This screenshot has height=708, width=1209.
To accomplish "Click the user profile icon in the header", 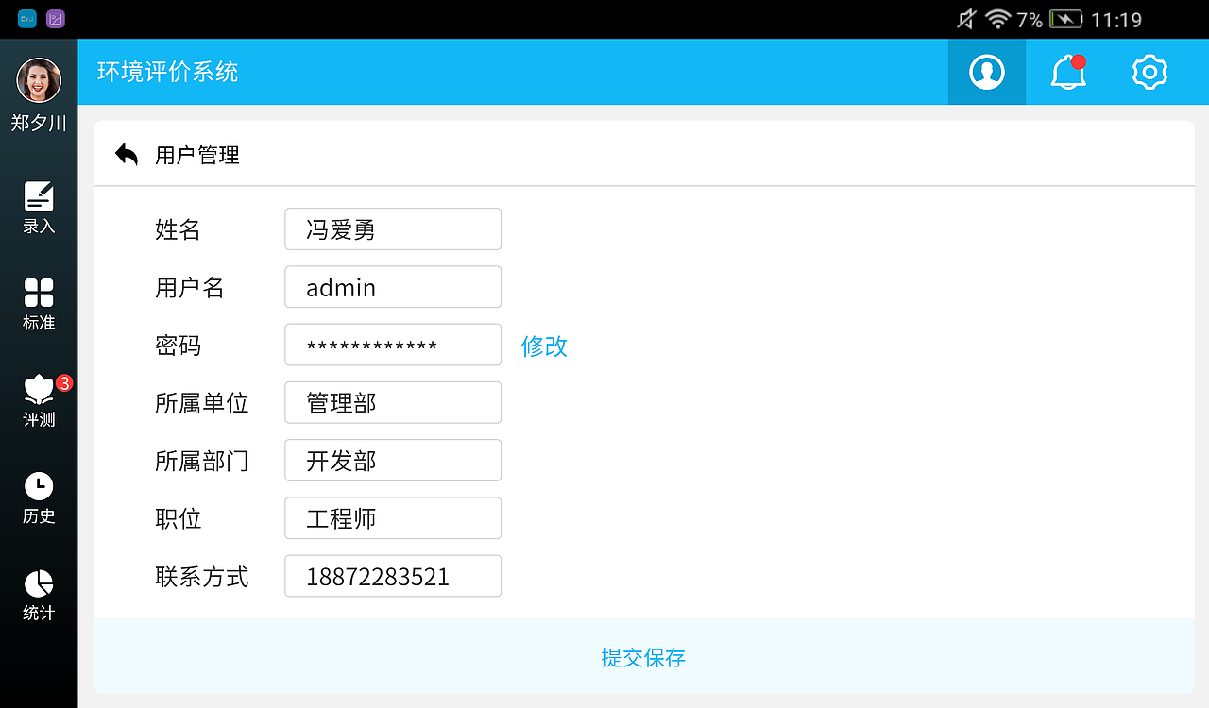I will click(986, 72).
